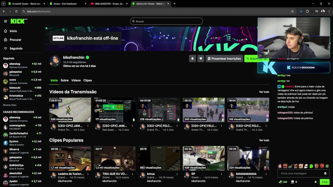Toggle notification bell for kikofranchin
333x187 pixels.
(x=193, y=59)
